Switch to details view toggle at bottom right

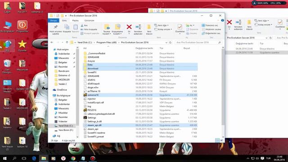tap(217, 140)
